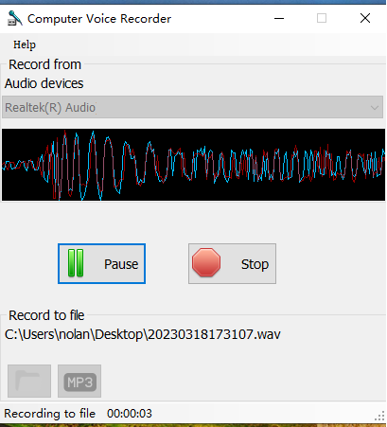387x427 pixels.
Task: Select the Realtek(R) Audio combo box
Action: [x=192, y=107]
